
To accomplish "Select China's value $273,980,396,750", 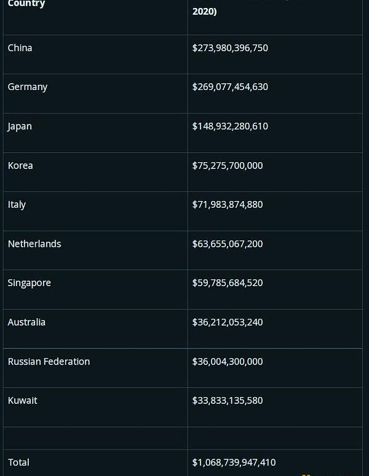I will point(230,48).
